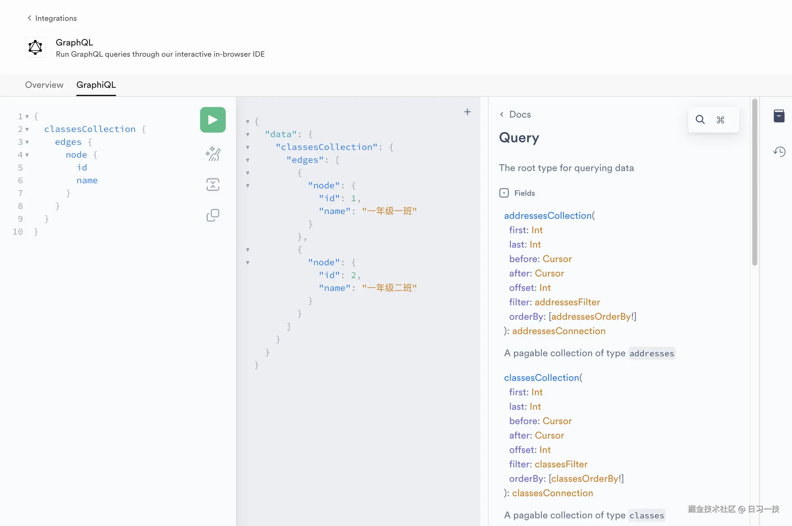The image size is (792, 526).
Task: Prettify the query with the wand icon
Action: pos(213,154)
